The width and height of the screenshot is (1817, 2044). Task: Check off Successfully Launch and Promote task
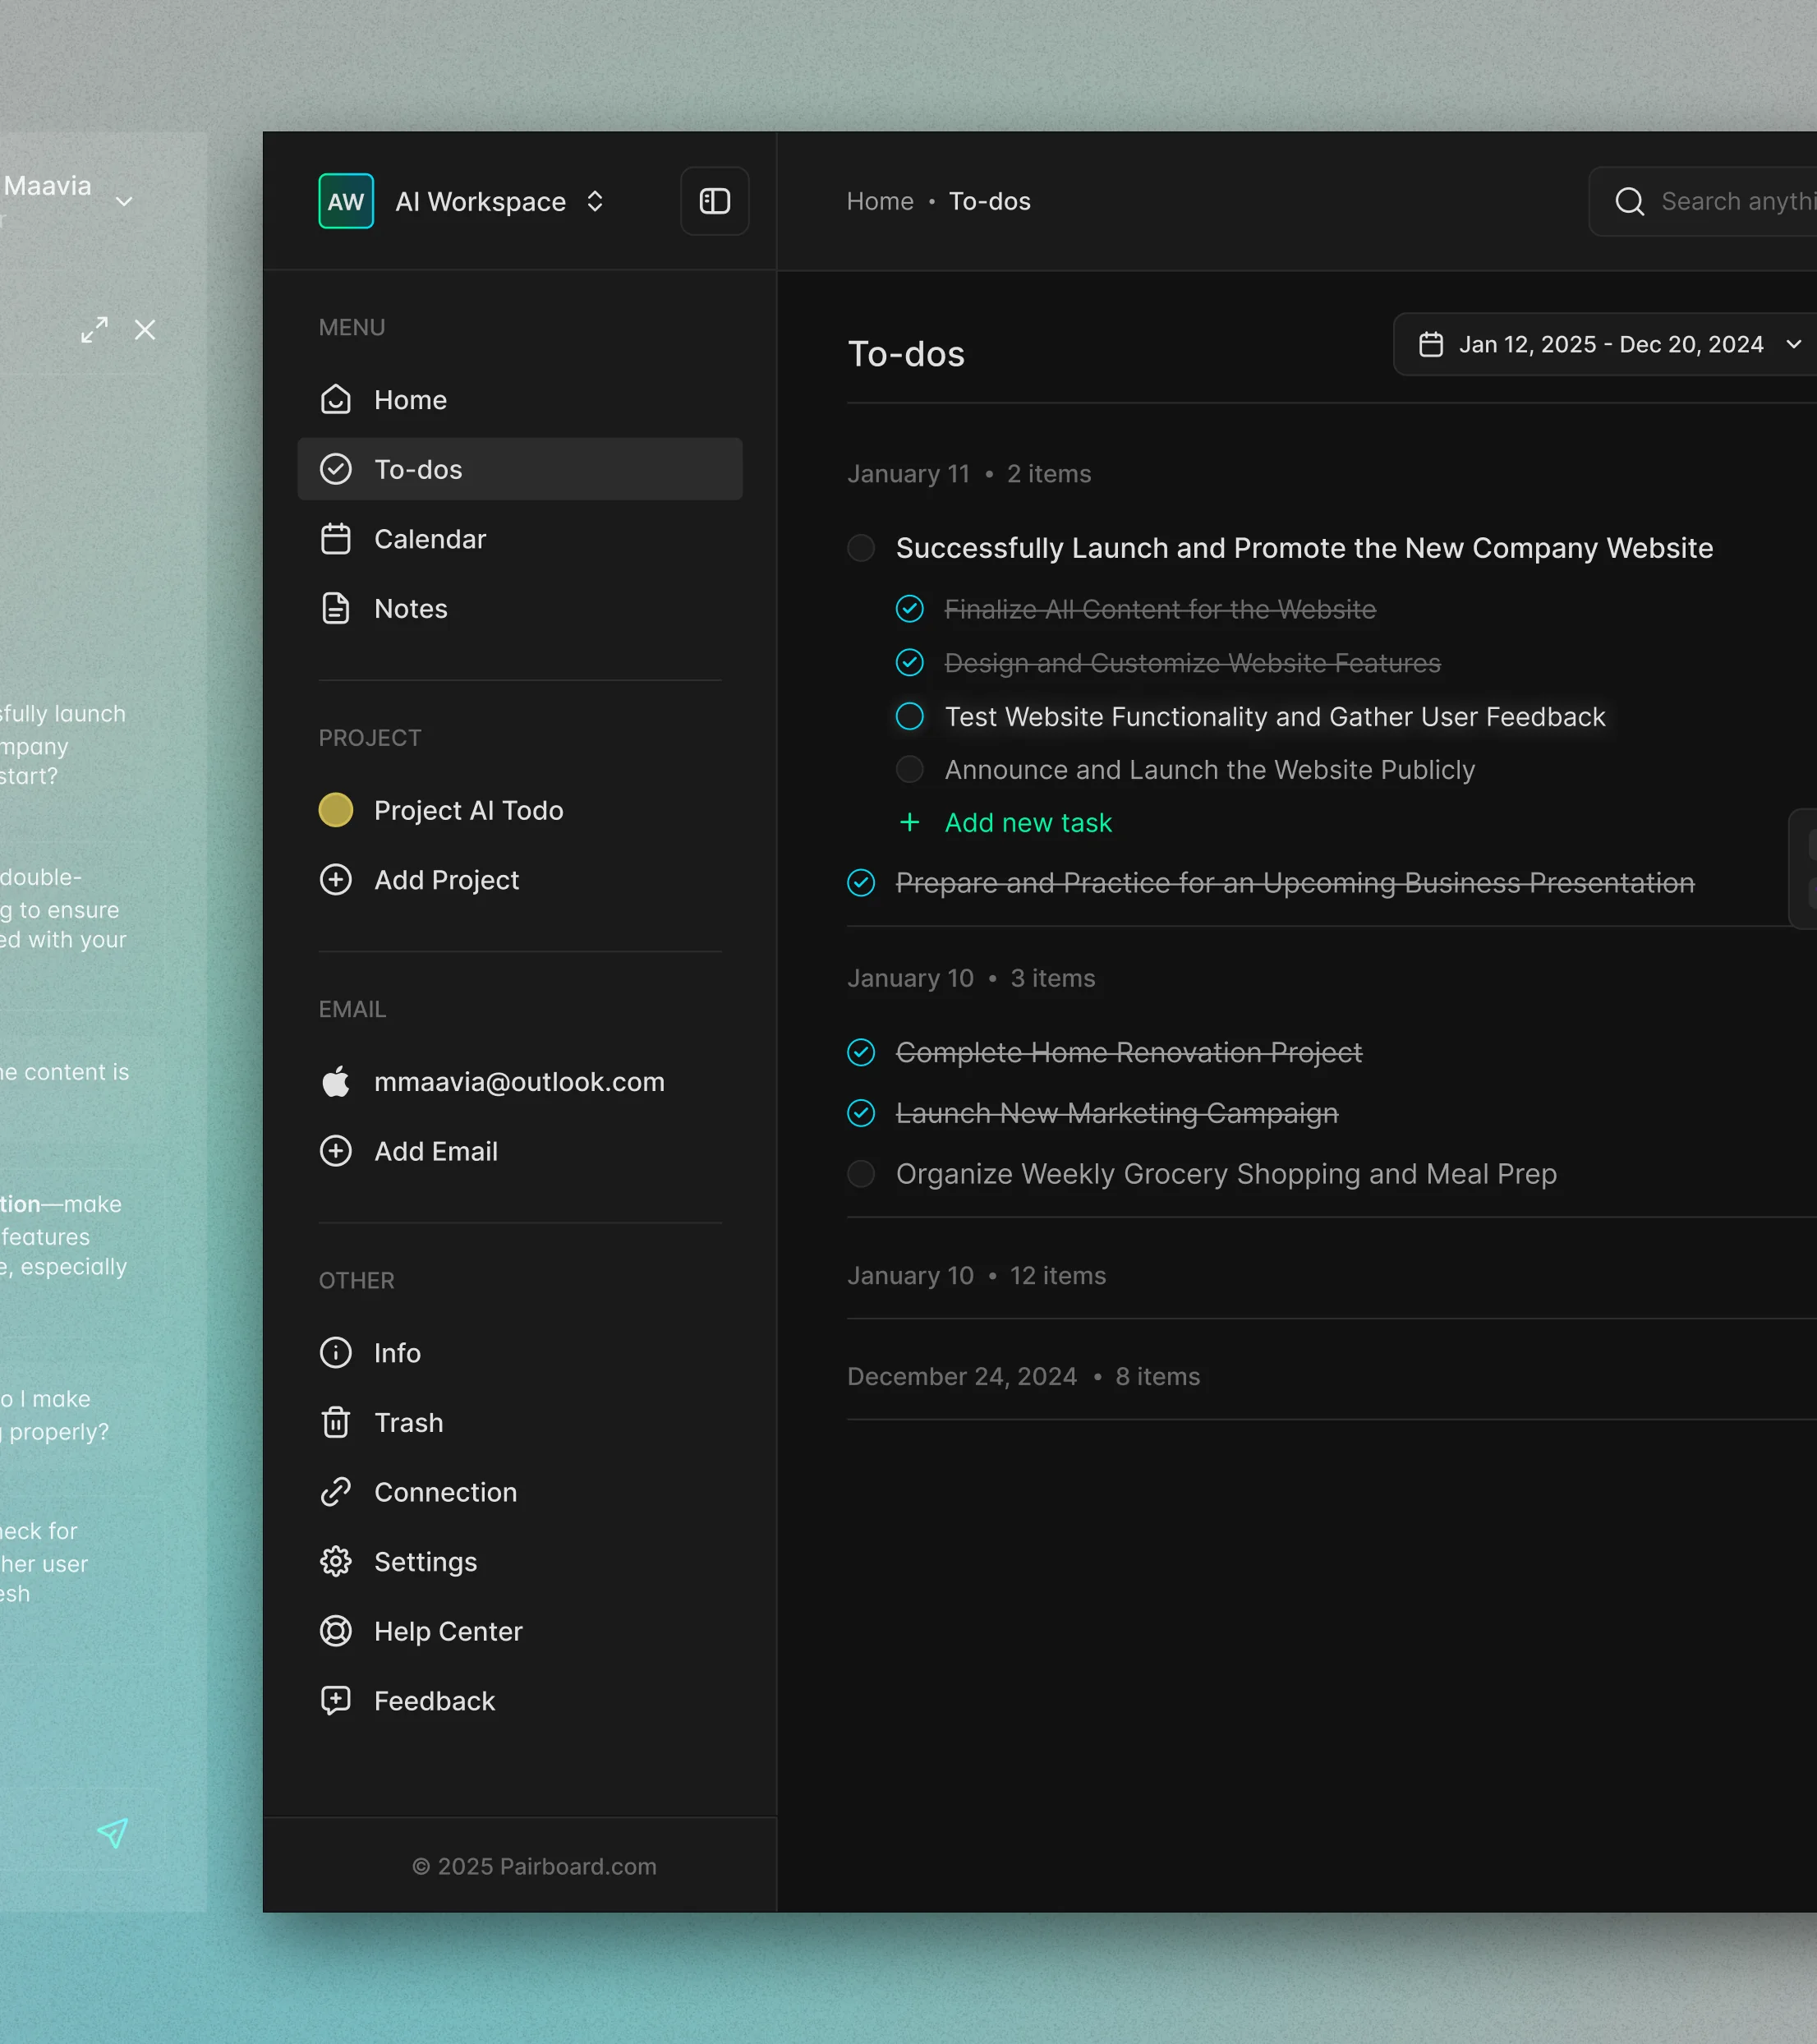tap(861, 548)
